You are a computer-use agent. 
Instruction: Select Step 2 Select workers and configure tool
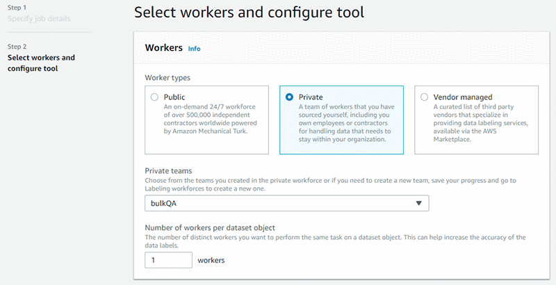[41, 63]
